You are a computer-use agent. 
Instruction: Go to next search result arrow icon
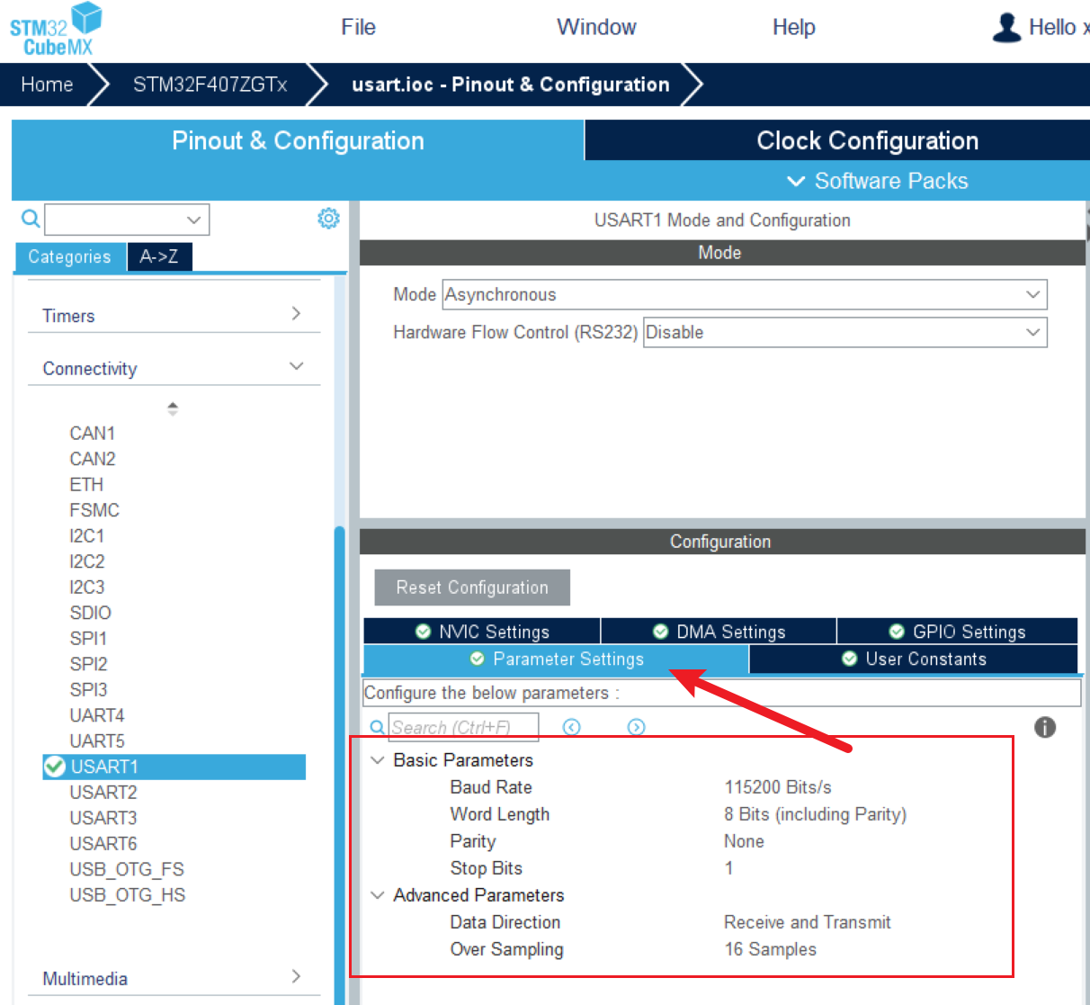click(x=636, y=727)
